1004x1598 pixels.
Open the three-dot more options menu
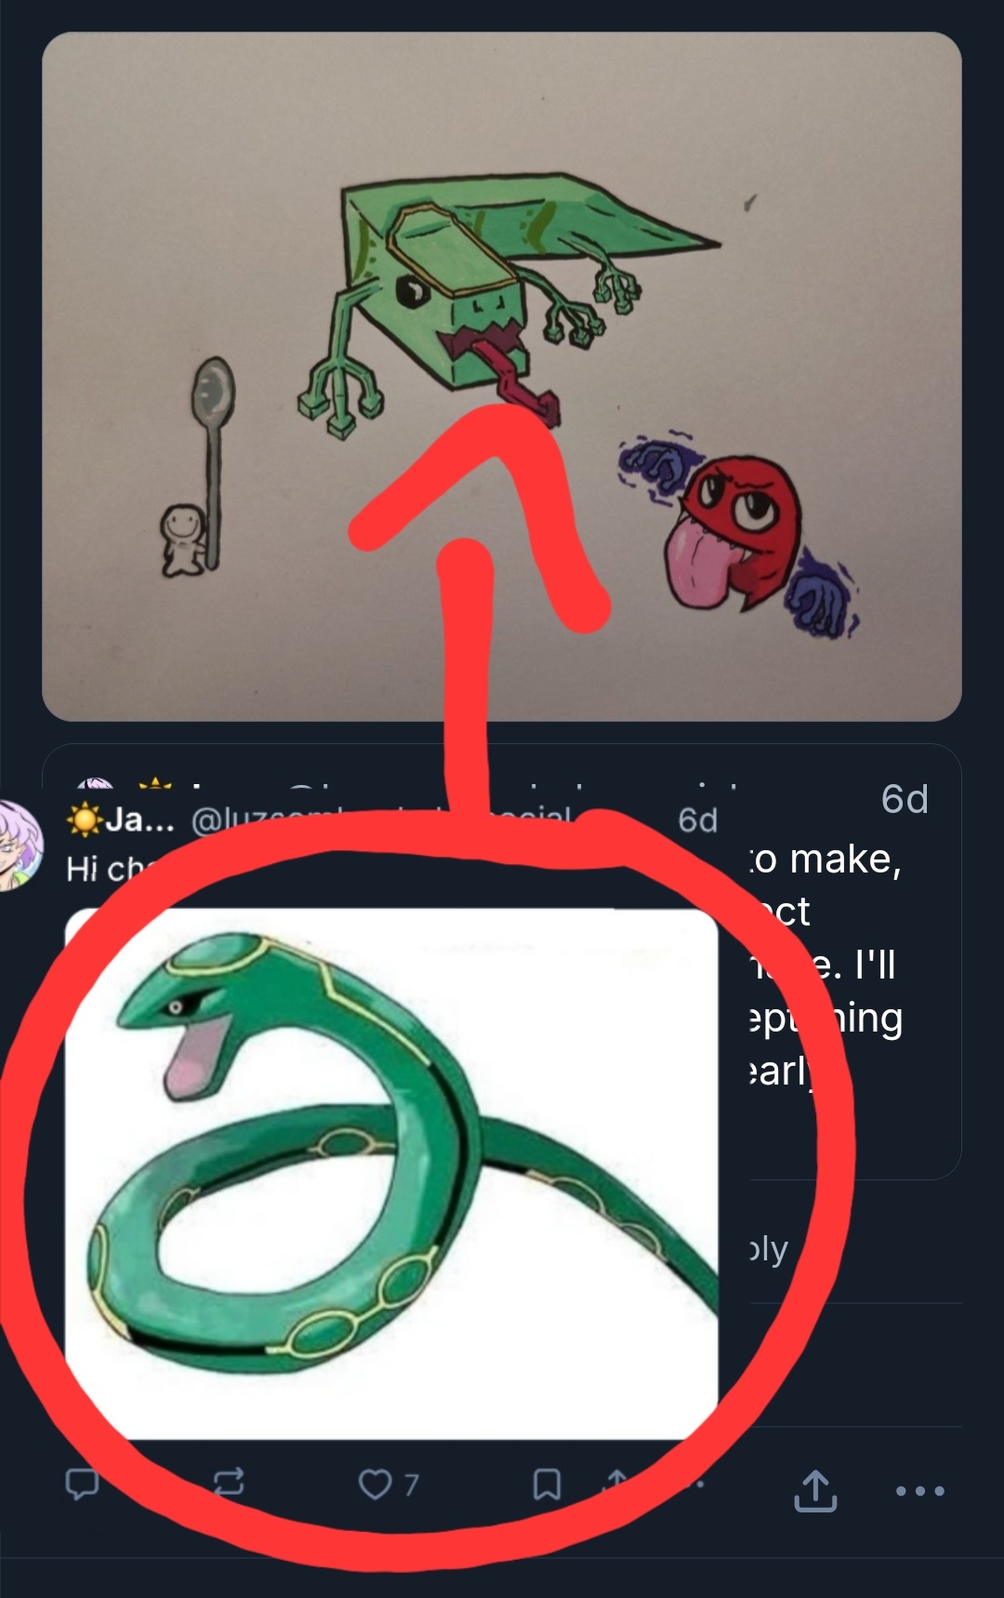point(919,1490)
